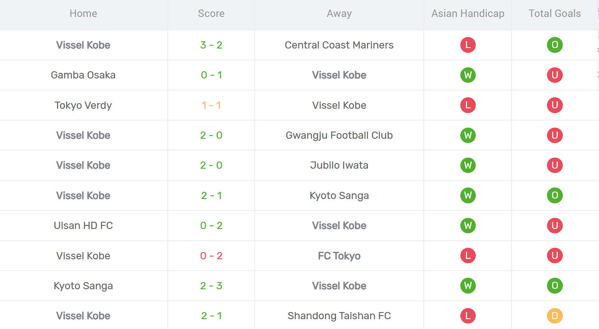This screenshot has width=599, height=329.
Task: Click the Asian Handicap column header
Action: pyautogui.click(x=467, y=13)
